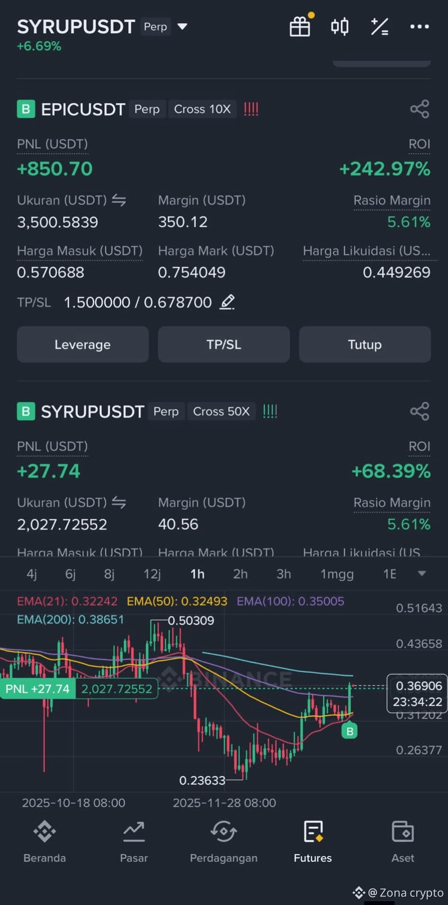This screenshot has height=905, width=448.
Task: Click the green B buy marker on chart
Action: click(349, 731)
